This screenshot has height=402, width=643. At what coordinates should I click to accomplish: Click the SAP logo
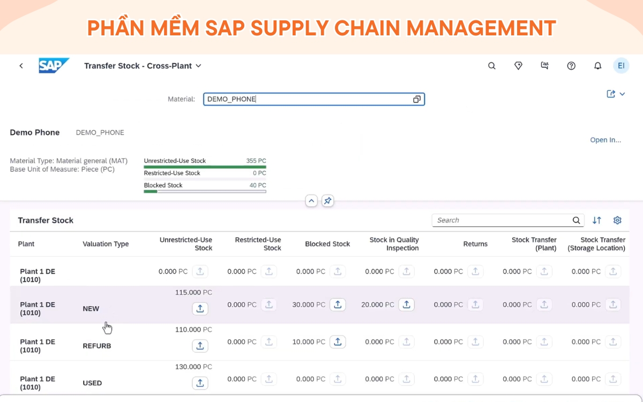point(54,65)
